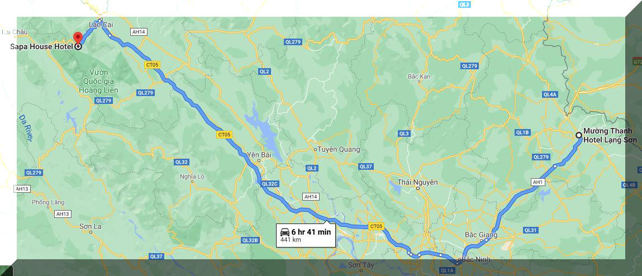Click the yellow CT05 badge near Yên Bái
The height and width of the screenshot is (276, 642).
(225, 134)
